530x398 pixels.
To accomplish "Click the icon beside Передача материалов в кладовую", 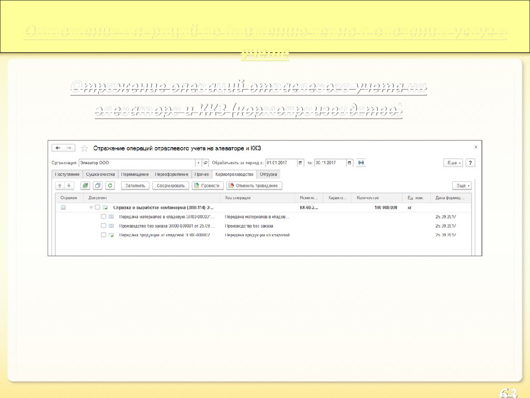I will tap(111, 217).
